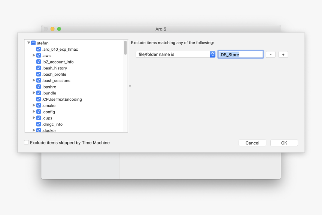Uncheck the .bash_history checkbox
Screen dimensions: 322x215
pyautogui.click(x=39, y=68)
